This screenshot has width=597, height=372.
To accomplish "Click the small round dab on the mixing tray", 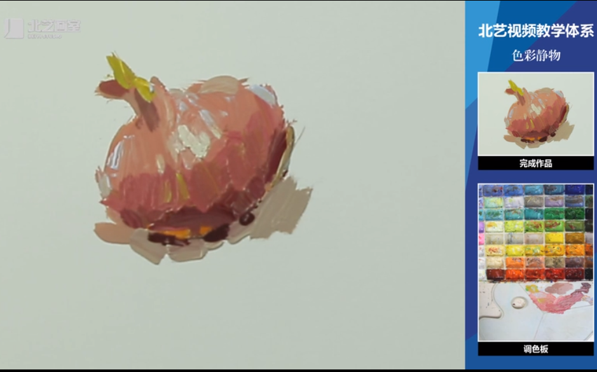I will [519, 302].
